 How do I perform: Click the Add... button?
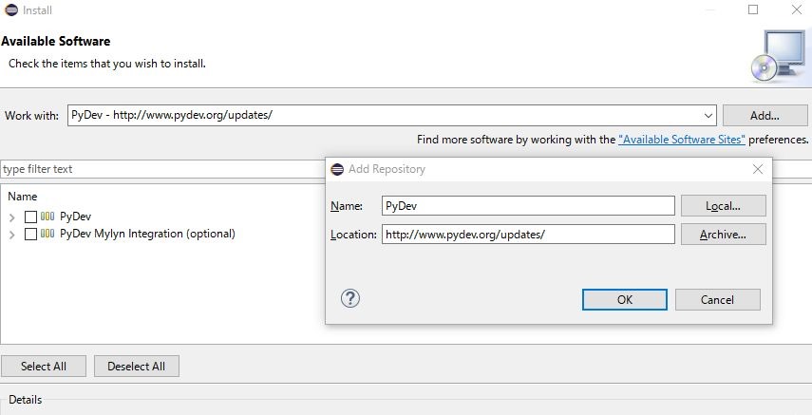click(765, 115)
